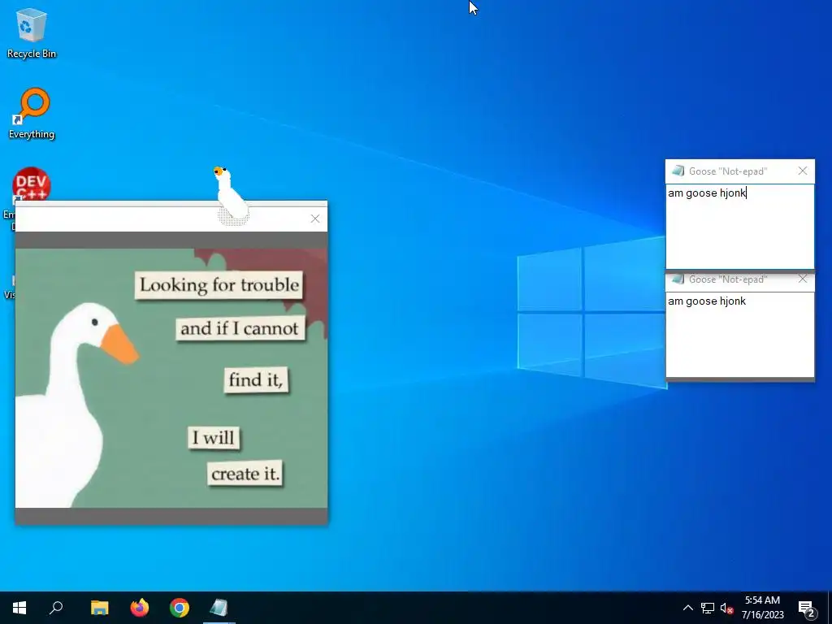Select the Dev-C++ desktop icon

pos(32,184)
